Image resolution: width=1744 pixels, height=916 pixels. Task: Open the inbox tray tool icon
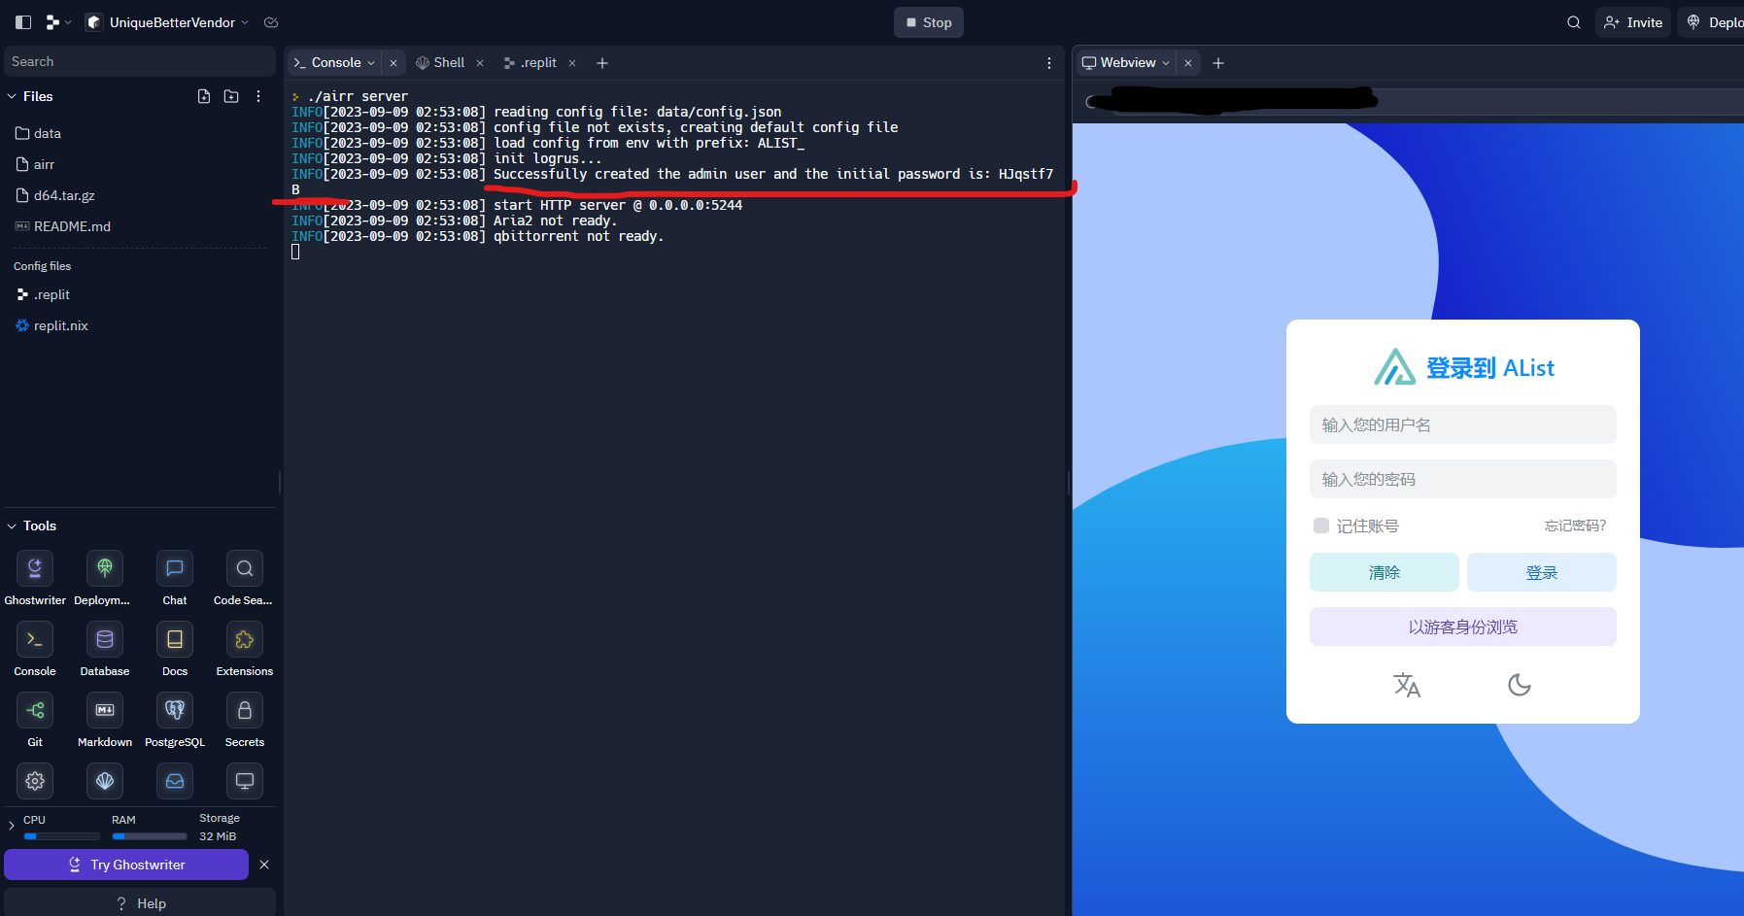pos(175,781)
